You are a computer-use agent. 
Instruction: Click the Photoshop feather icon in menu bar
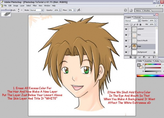(2, 6)
